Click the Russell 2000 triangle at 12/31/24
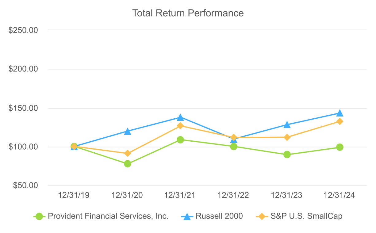Viewport: 376px width, 233px height. click(x=340, y=113)
